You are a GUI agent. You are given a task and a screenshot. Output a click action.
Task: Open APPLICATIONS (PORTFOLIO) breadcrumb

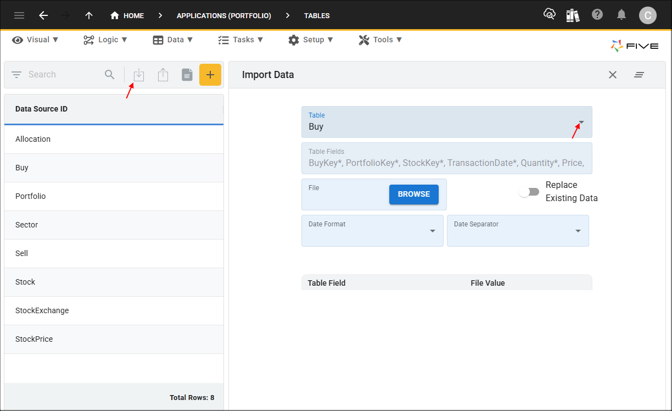[x=224, y=15]
